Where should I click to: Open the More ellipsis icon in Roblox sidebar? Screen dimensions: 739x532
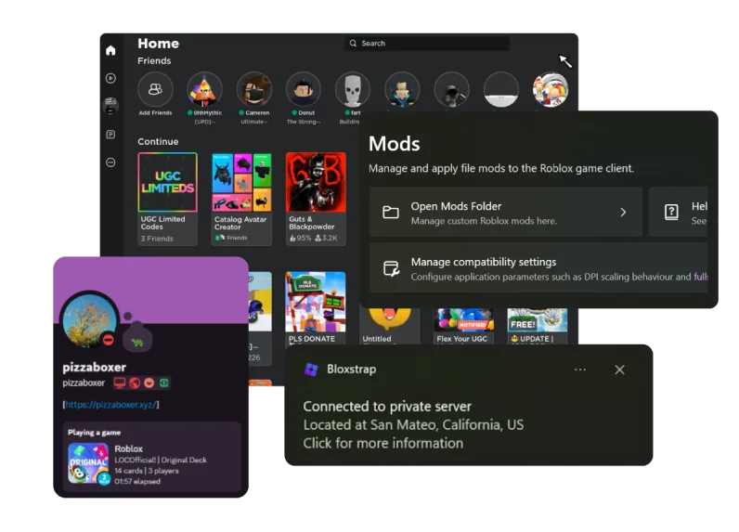point(110,162)
